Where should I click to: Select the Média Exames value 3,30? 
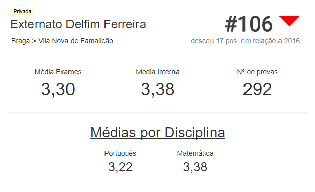point(58,89)
